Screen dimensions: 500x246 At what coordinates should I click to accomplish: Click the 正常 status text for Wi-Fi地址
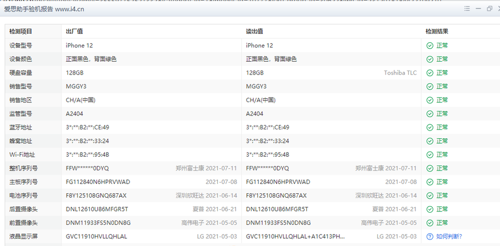coord(442,154)
